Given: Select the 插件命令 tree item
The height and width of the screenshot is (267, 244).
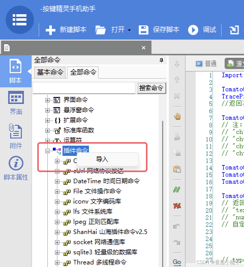Looking at the screenshot, I should [76, 151].
